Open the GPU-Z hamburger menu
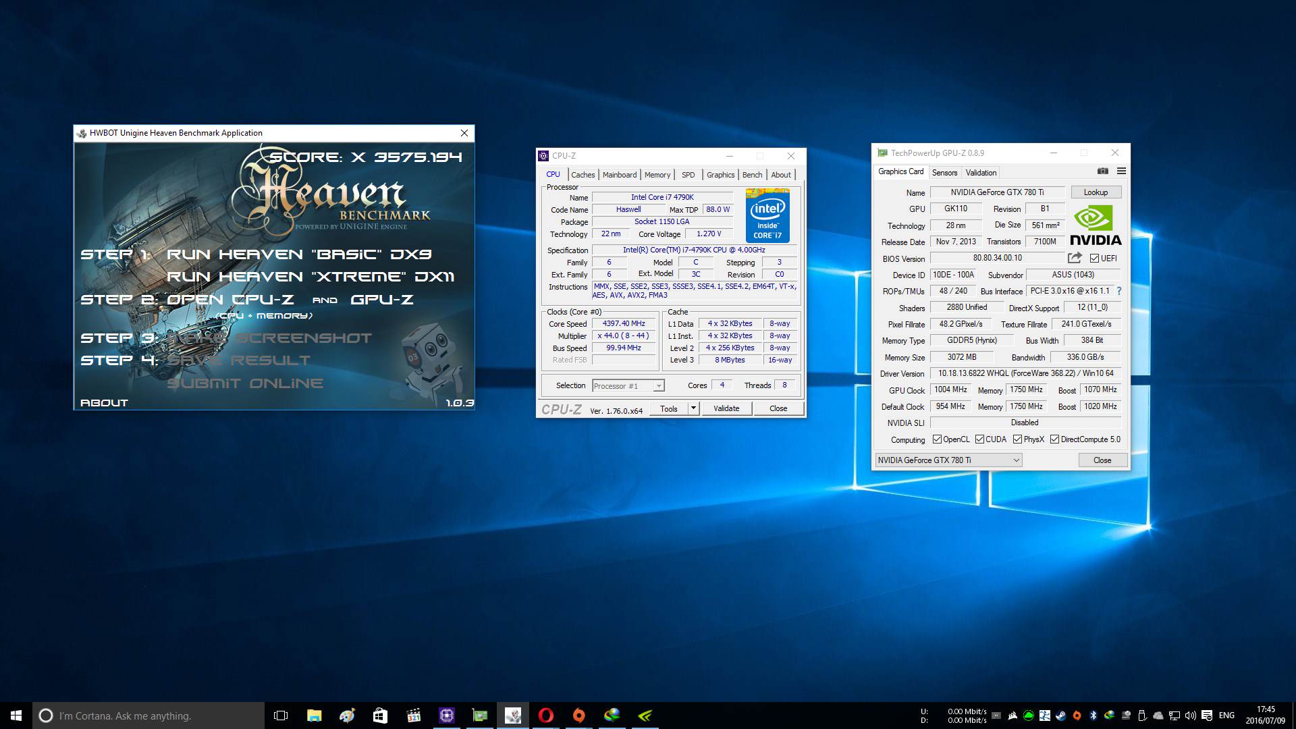1296x729 pixels. 1121,171
